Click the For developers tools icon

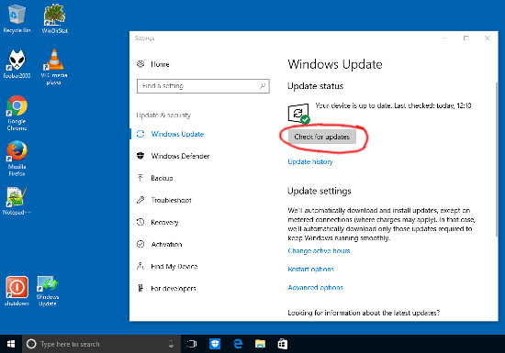click(140, 288)
